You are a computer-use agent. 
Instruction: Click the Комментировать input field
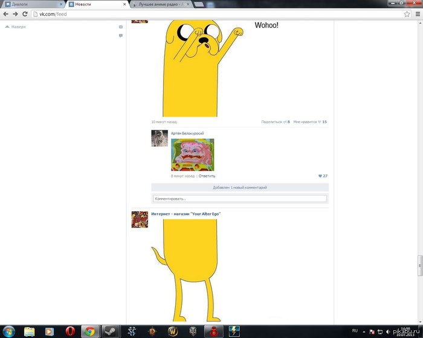click(x=240, y=199)
